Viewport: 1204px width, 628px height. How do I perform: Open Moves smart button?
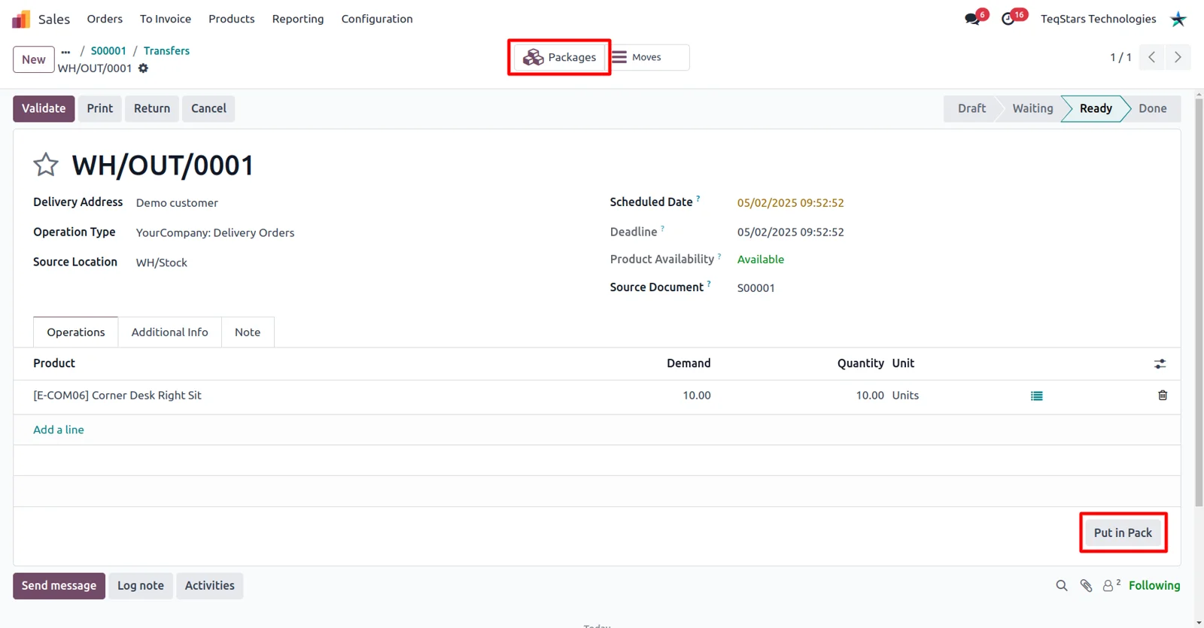pos(647,57)
